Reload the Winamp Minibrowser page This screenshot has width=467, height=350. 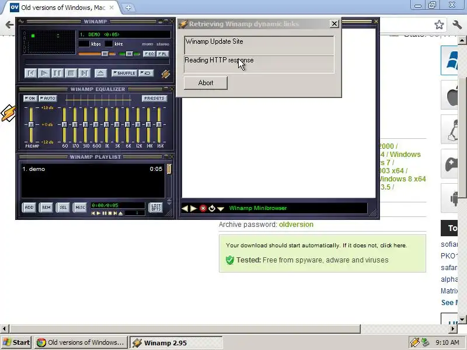[212, 208]
